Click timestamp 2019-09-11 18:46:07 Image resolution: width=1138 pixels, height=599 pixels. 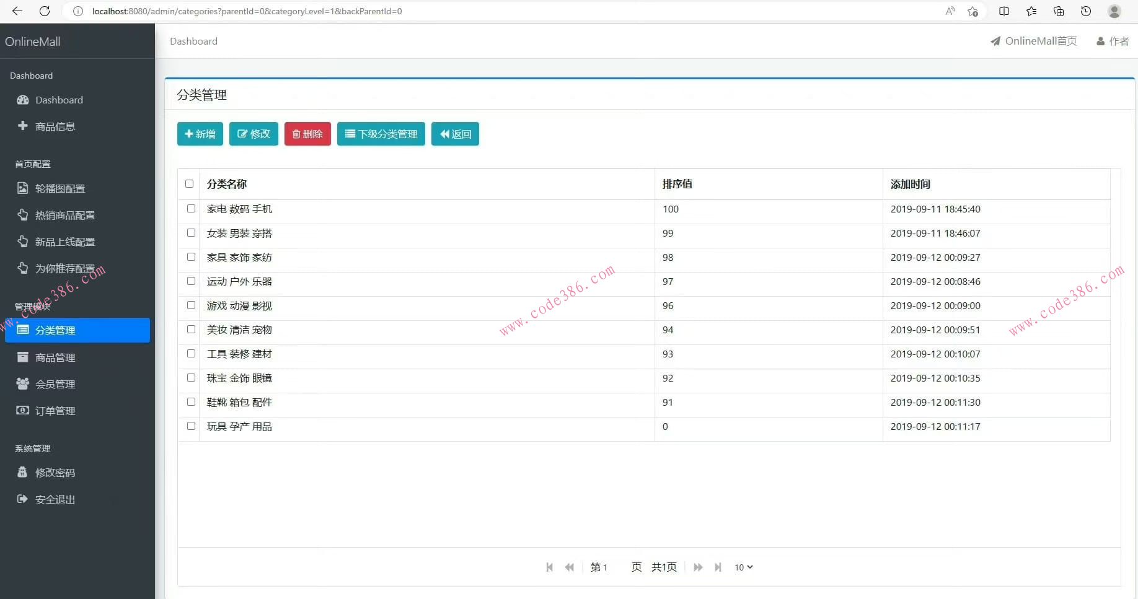tap(935, 234)
